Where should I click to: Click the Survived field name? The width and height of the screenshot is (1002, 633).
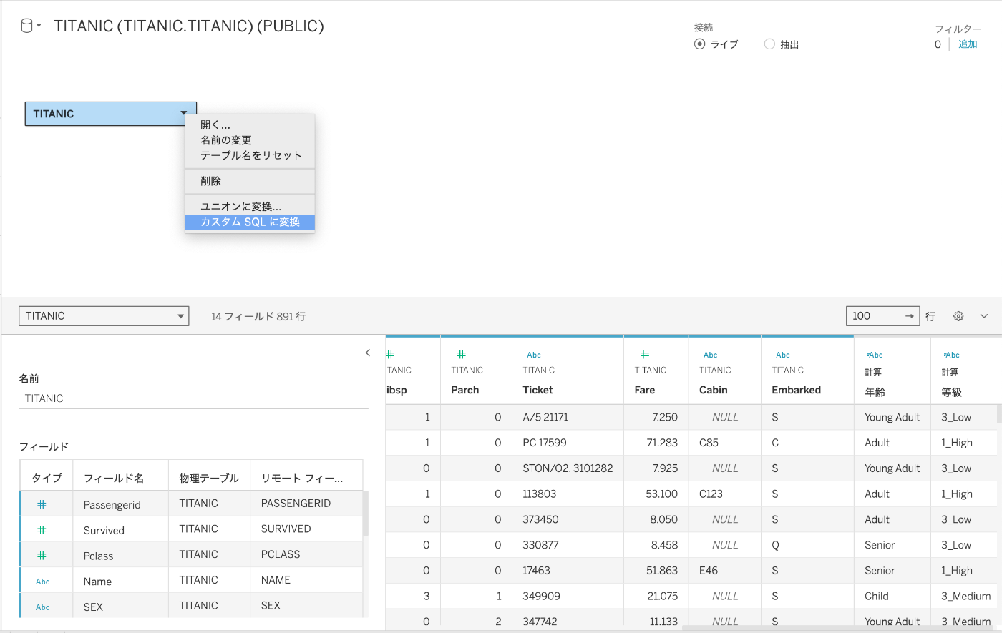pos(104,531)
